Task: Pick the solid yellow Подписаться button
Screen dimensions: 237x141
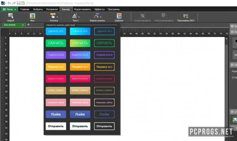Action: (56, 67)
